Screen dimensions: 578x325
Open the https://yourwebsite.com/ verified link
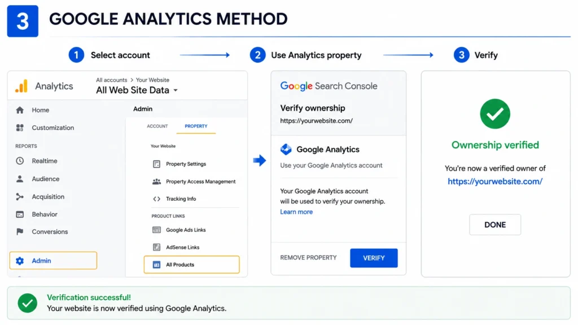coord(494,181)
